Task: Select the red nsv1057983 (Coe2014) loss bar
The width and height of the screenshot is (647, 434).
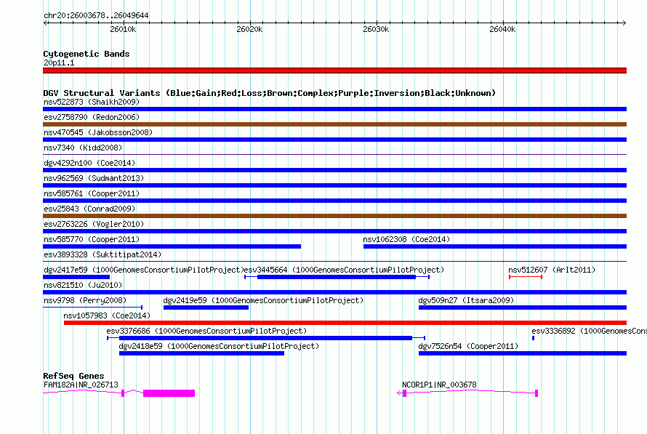Action: tap(345, 323)
